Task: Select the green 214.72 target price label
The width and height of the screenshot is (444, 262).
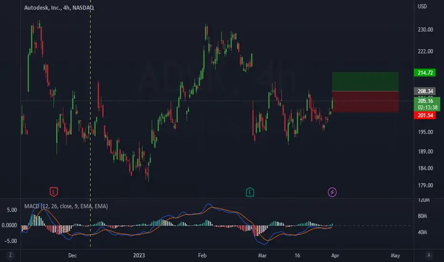Action: pos(425,73)
